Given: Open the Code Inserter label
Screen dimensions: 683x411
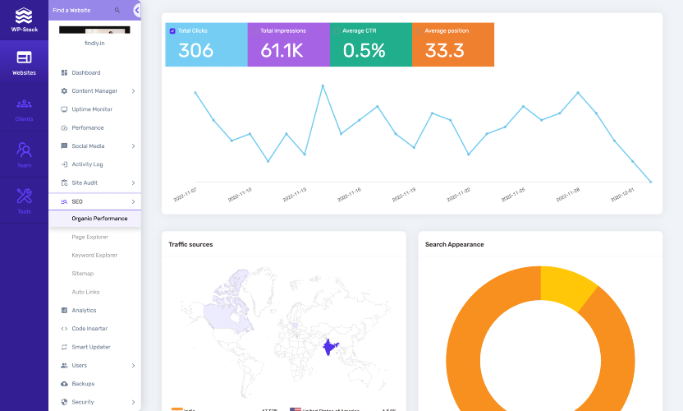Looking at the screenshot, I should pyautogui.click(x=89, y=329).
